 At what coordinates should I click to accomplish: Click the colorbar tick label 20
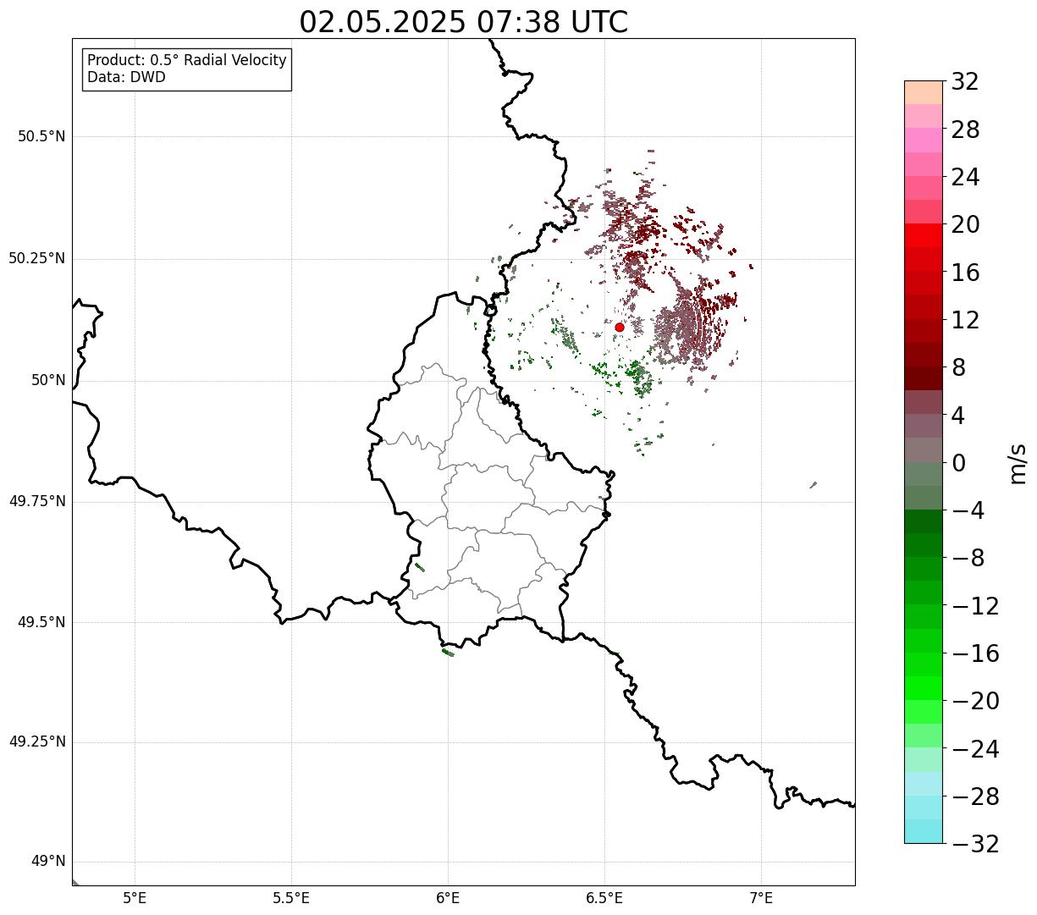(x=965, y=225)
